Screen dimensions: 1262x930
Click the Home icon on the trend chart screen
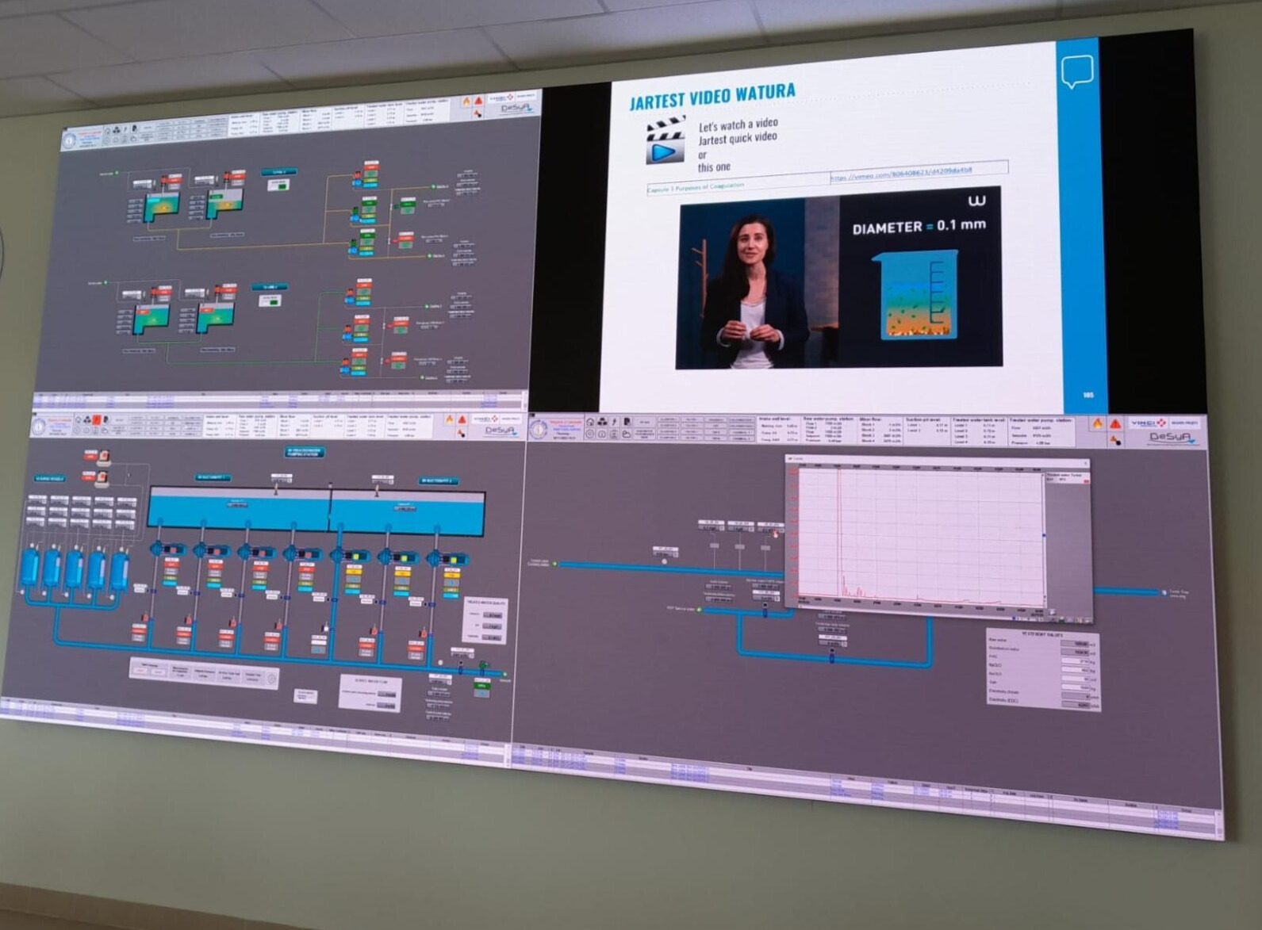[x=590, y=422]
